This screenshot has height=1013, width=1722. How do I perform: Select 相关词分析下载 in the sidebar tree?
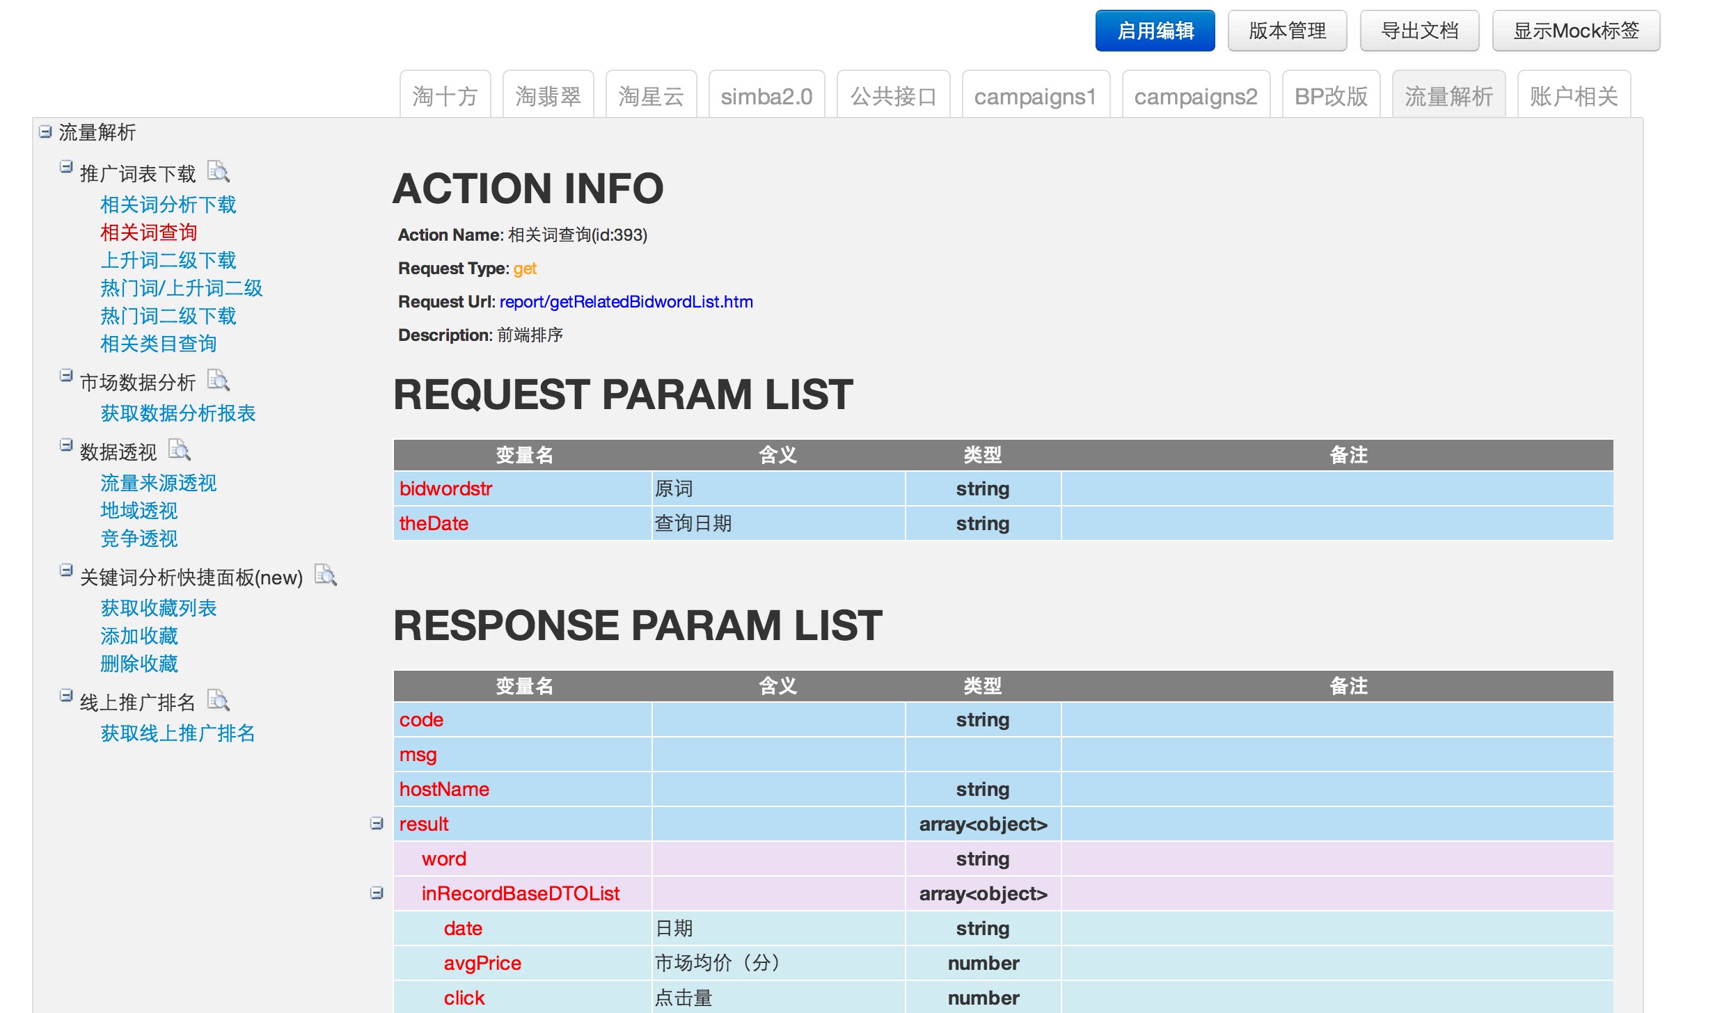pyautogui.click(x=168, y=205)
